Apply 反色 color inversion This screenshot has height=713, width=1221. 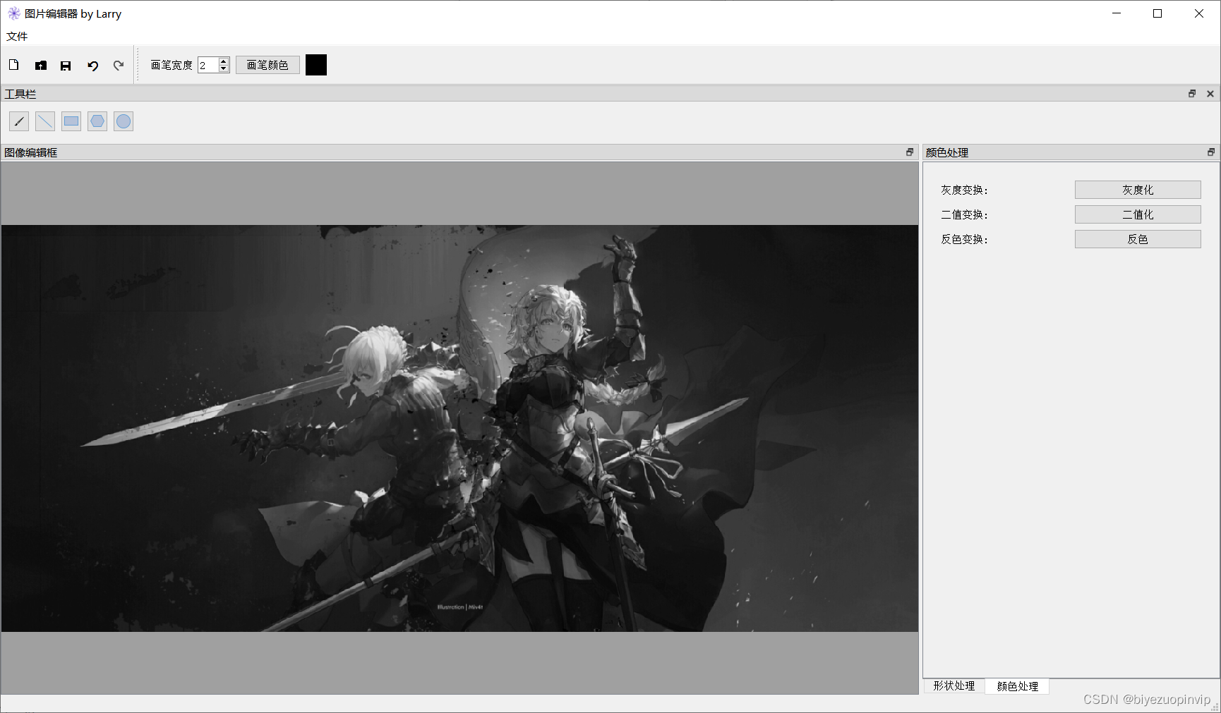coord(1138,239)
